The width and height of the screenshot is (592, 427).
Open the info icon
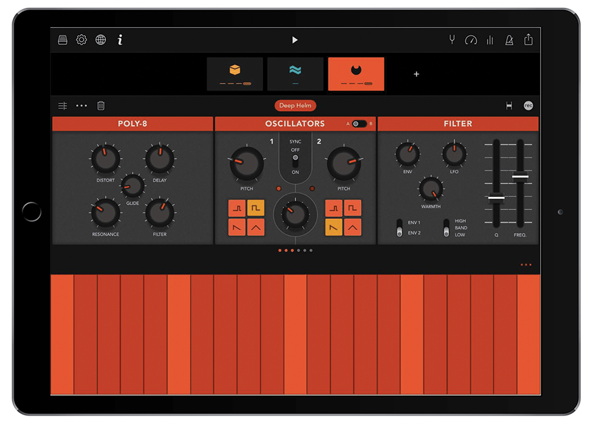click(120, 40)
